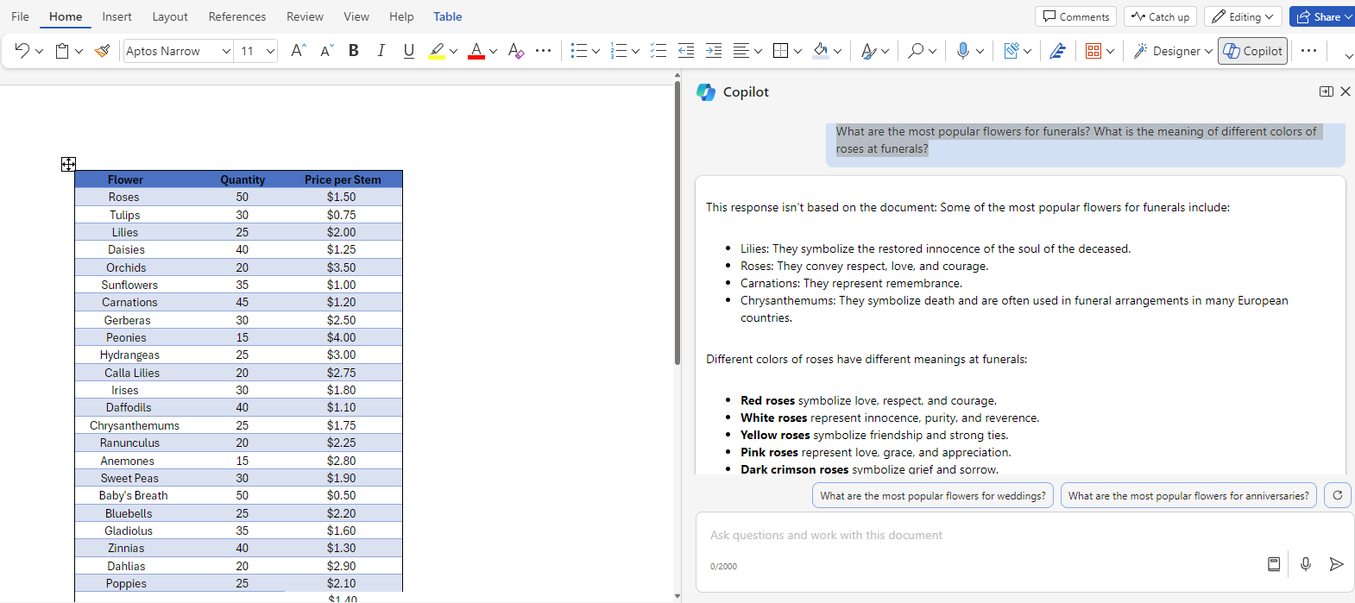Choose suggestion about flowers for anniversaries

[x=1188, y=495]
